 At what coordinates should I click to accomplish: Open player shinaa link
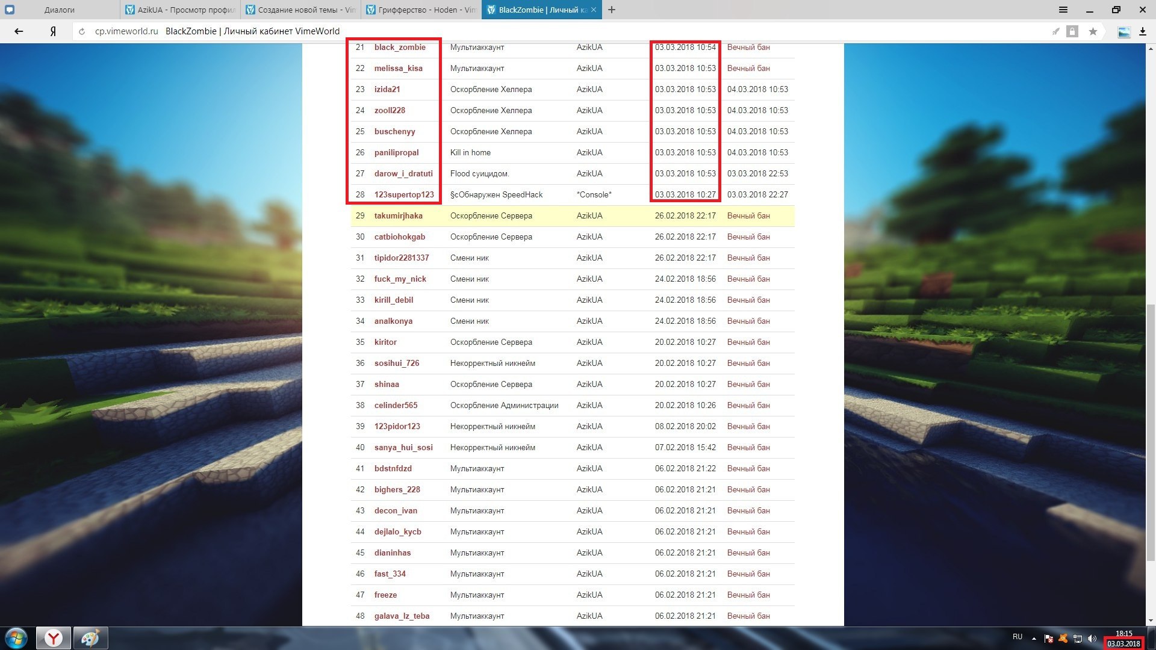point(387,384)
